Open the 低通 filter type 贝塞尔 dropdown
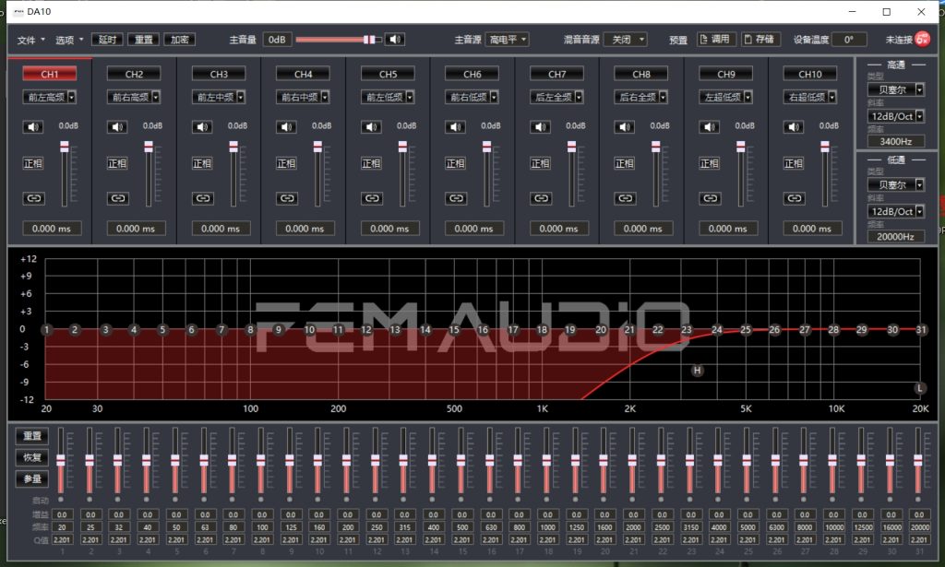This screenshot has height=567, width=945. 896,184
